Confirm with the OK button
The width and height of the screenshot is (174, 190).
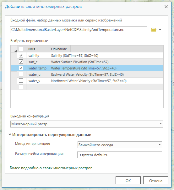pyautogui.click(x=128, y=181)
